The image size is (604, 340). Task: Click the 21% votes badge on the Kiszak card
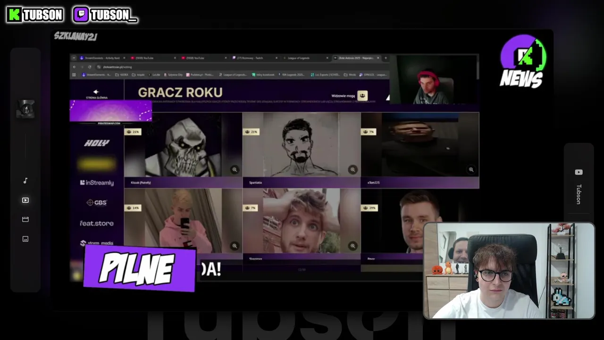point(133,132)
